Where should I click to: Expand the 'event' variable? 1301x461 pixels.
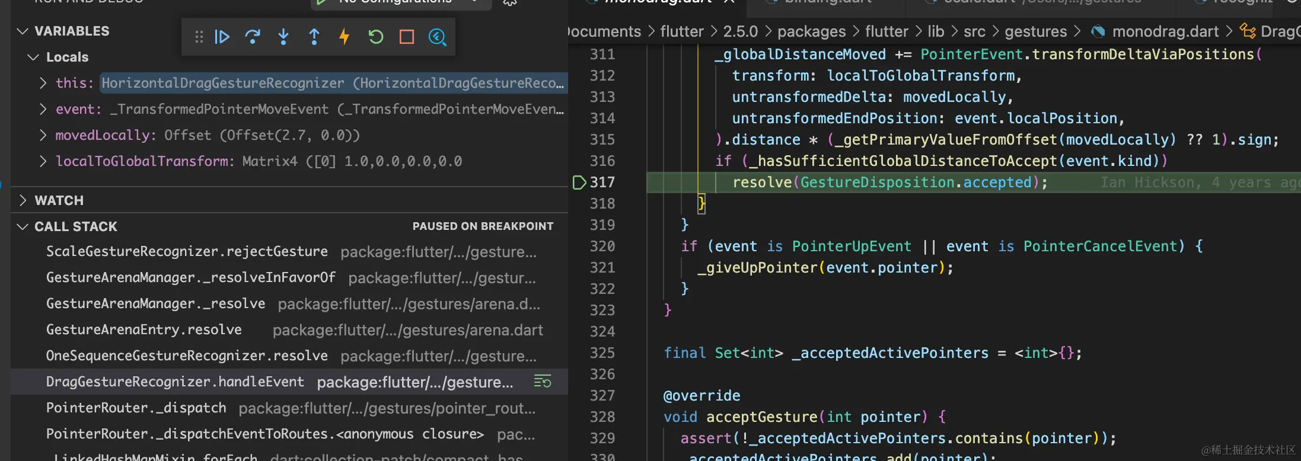[43, 109]
